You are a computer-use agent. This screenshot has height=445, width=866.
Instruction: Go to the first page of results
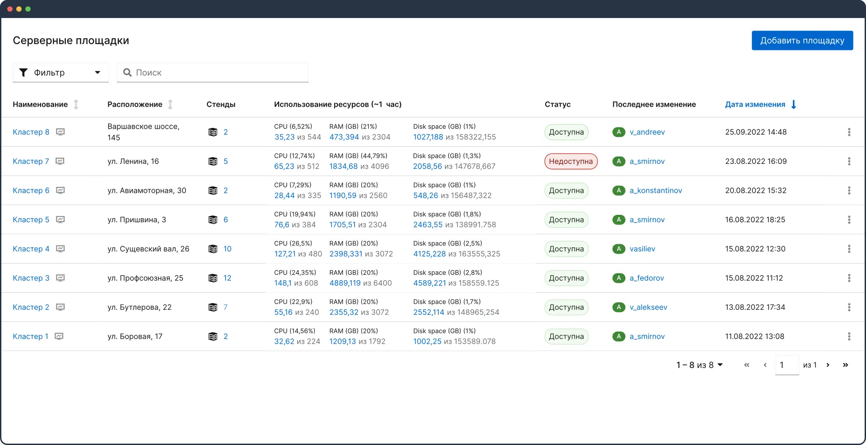[x=746, y=365]
